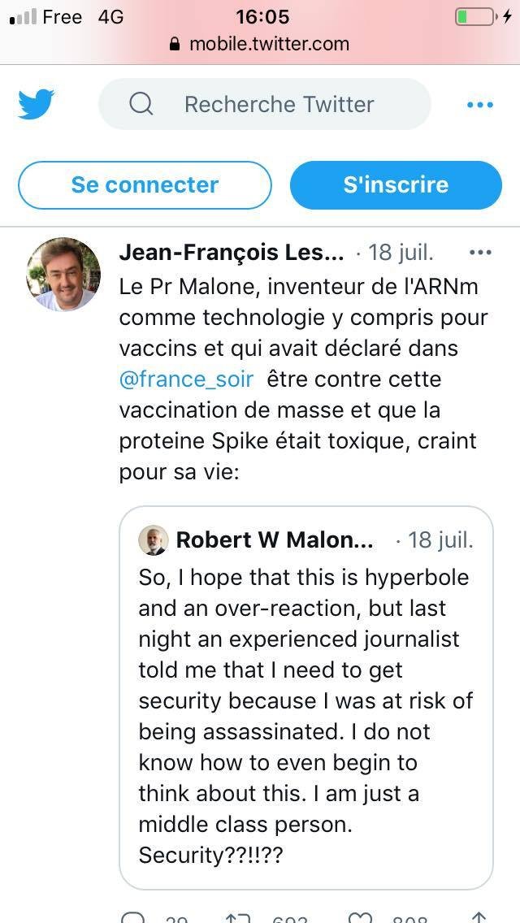Focus the Recherche Twitter search field
This screenshot has height=923, width=520.
click(x=279, y=104)
